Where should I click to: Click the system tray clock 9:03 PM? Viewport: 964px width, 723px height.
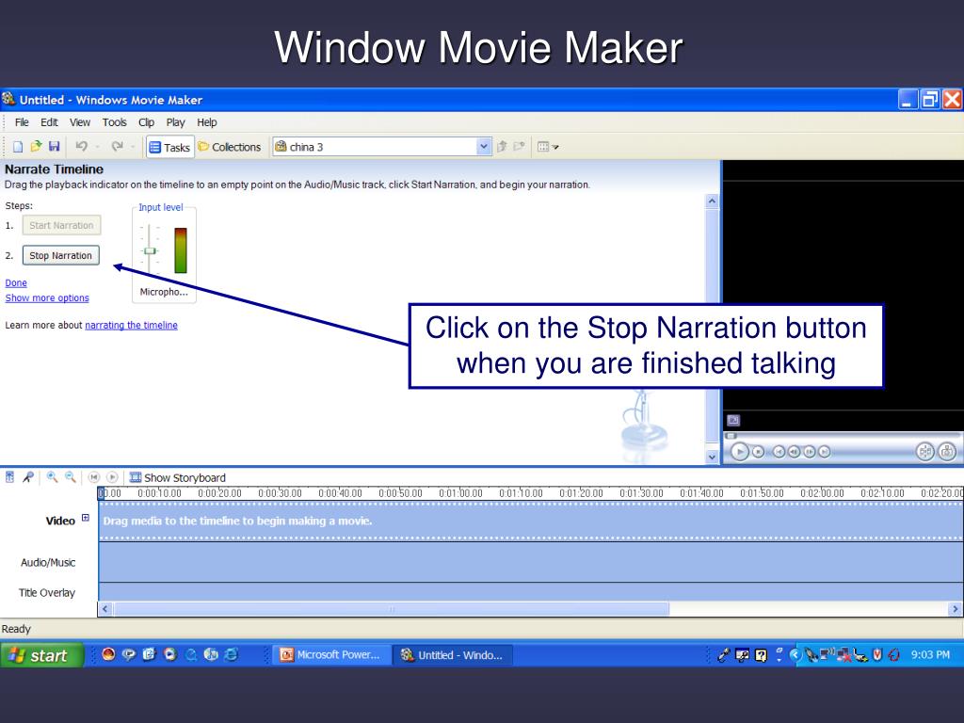[x=930, y=655]
